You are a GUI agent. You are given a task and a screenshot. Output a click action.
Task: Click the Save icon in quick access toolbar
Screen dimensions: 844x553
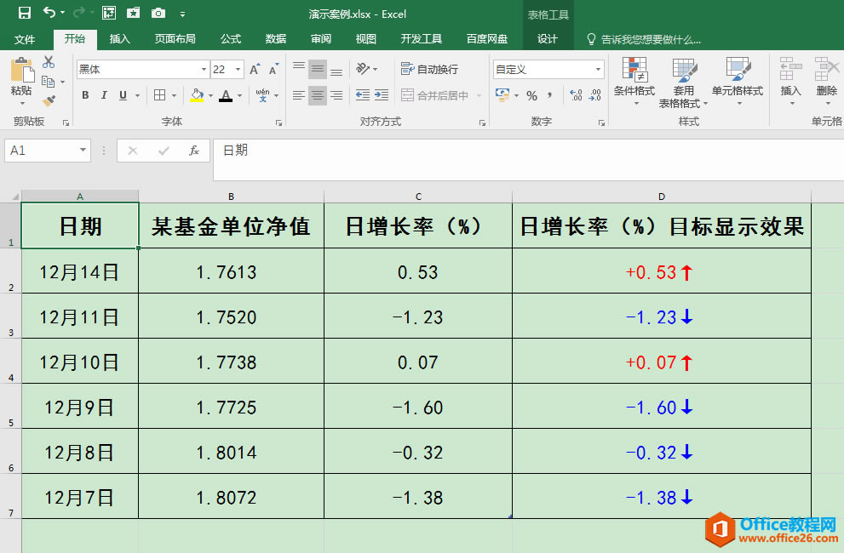[24, 13]
